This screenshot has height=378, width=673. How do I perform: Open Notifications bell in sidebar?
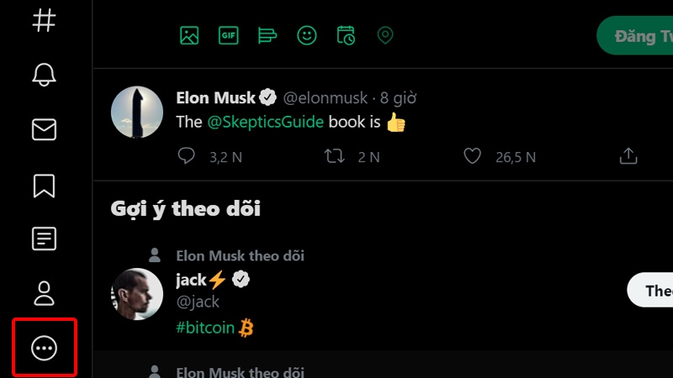tap(44, 74)
